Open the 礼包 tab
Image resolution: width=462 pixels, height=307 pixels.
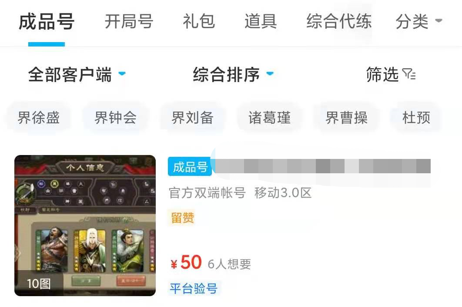199,21
